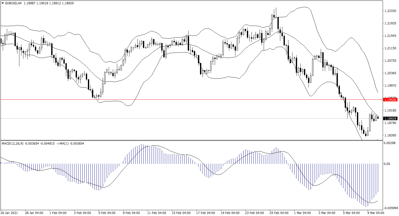Click the 1.20365 price axis value
The height and width of the screenshot is (216, 399).
pyautogui.click(x=390, y=73)
